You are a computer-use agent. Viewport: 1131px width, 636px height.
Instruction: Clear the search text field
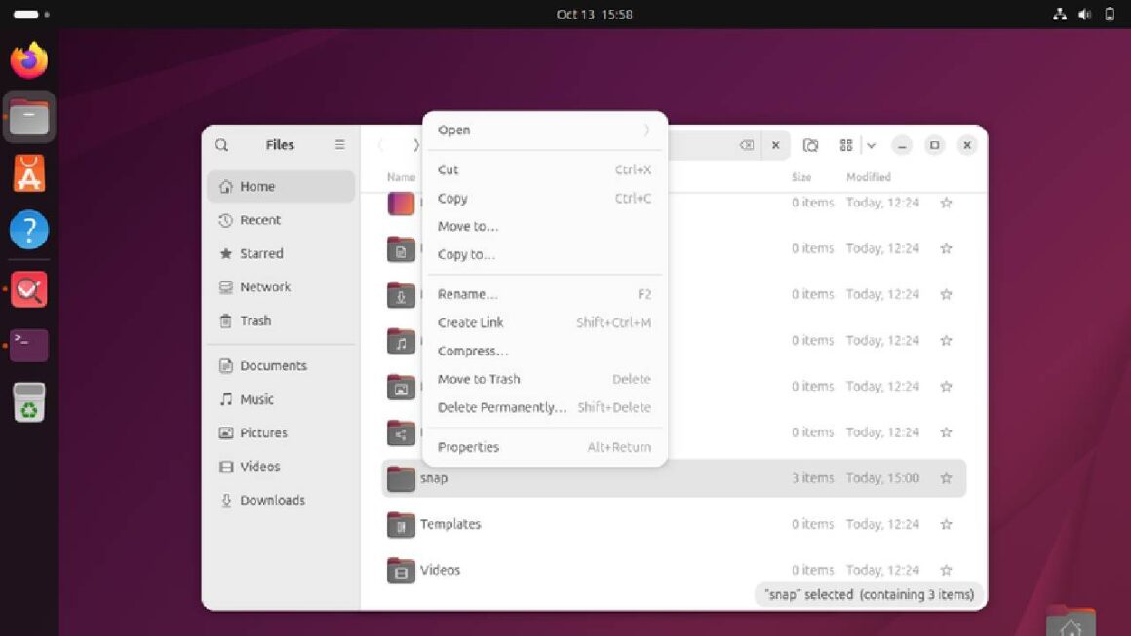coord(747,145)
